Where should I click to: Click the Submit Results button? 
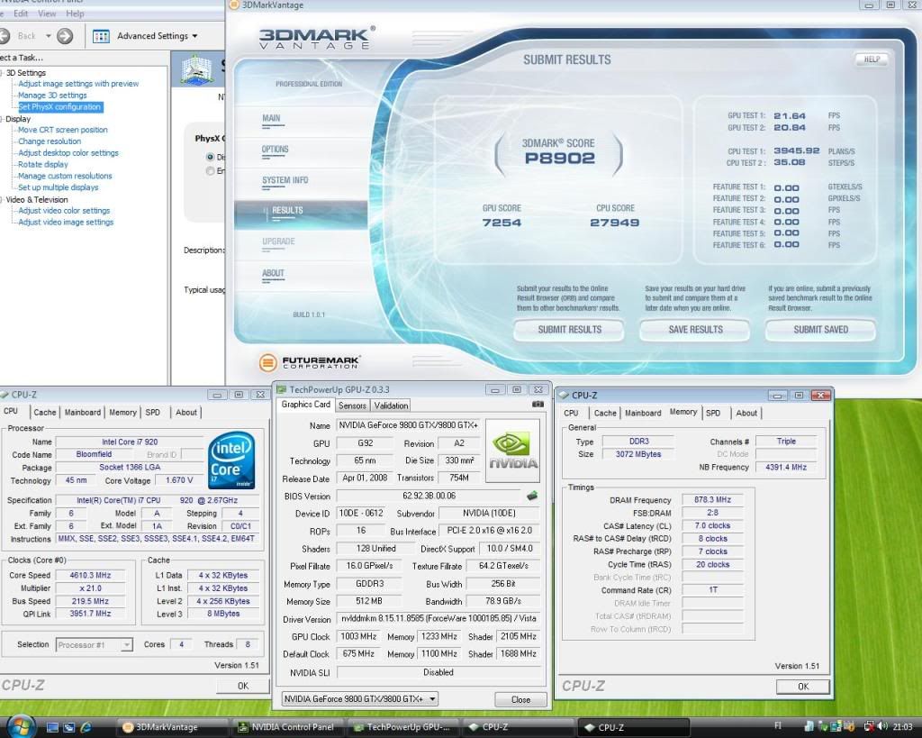(x=569, y=330)
